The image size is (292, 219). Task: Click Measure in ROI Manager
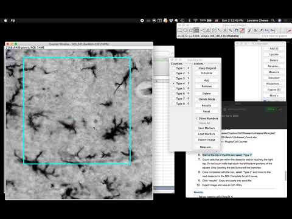[274, 72]
